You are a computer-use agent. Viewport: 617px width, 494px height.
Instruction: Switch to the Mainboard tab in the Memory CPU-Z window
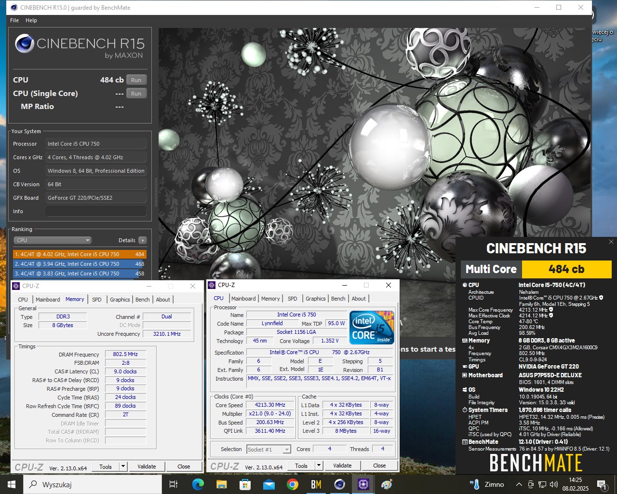[48, 300]
